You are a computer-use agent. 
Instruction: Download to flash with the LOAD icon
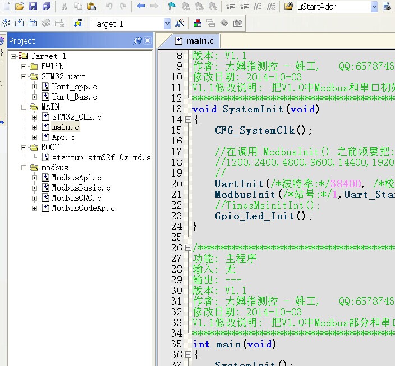click(x=77, y=24)
